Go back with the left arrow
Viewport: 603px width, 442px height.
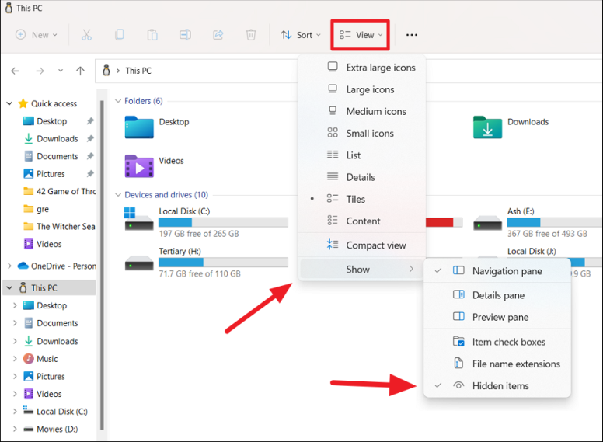point(15,71)
